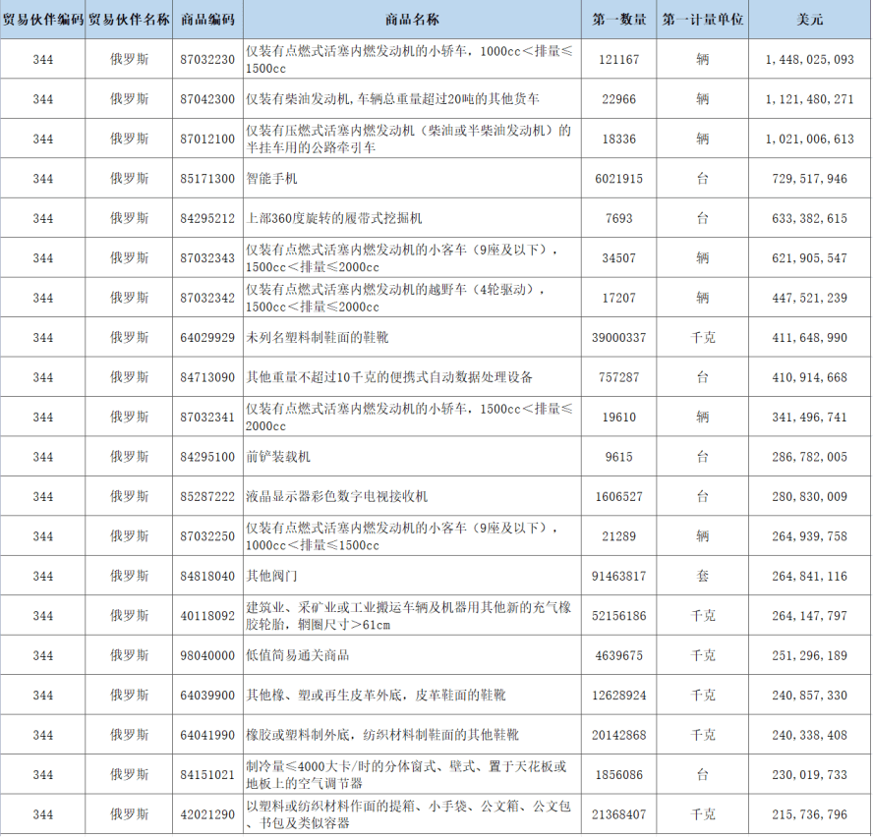The height and width of the screenshot is (838, 873).
Task: Select commodity code 84818040
Action: (x=207, y=577)
